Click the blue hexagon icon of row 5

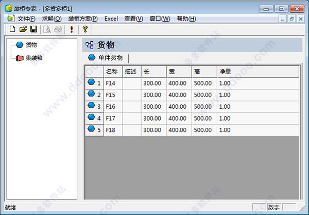click(91, 128)
